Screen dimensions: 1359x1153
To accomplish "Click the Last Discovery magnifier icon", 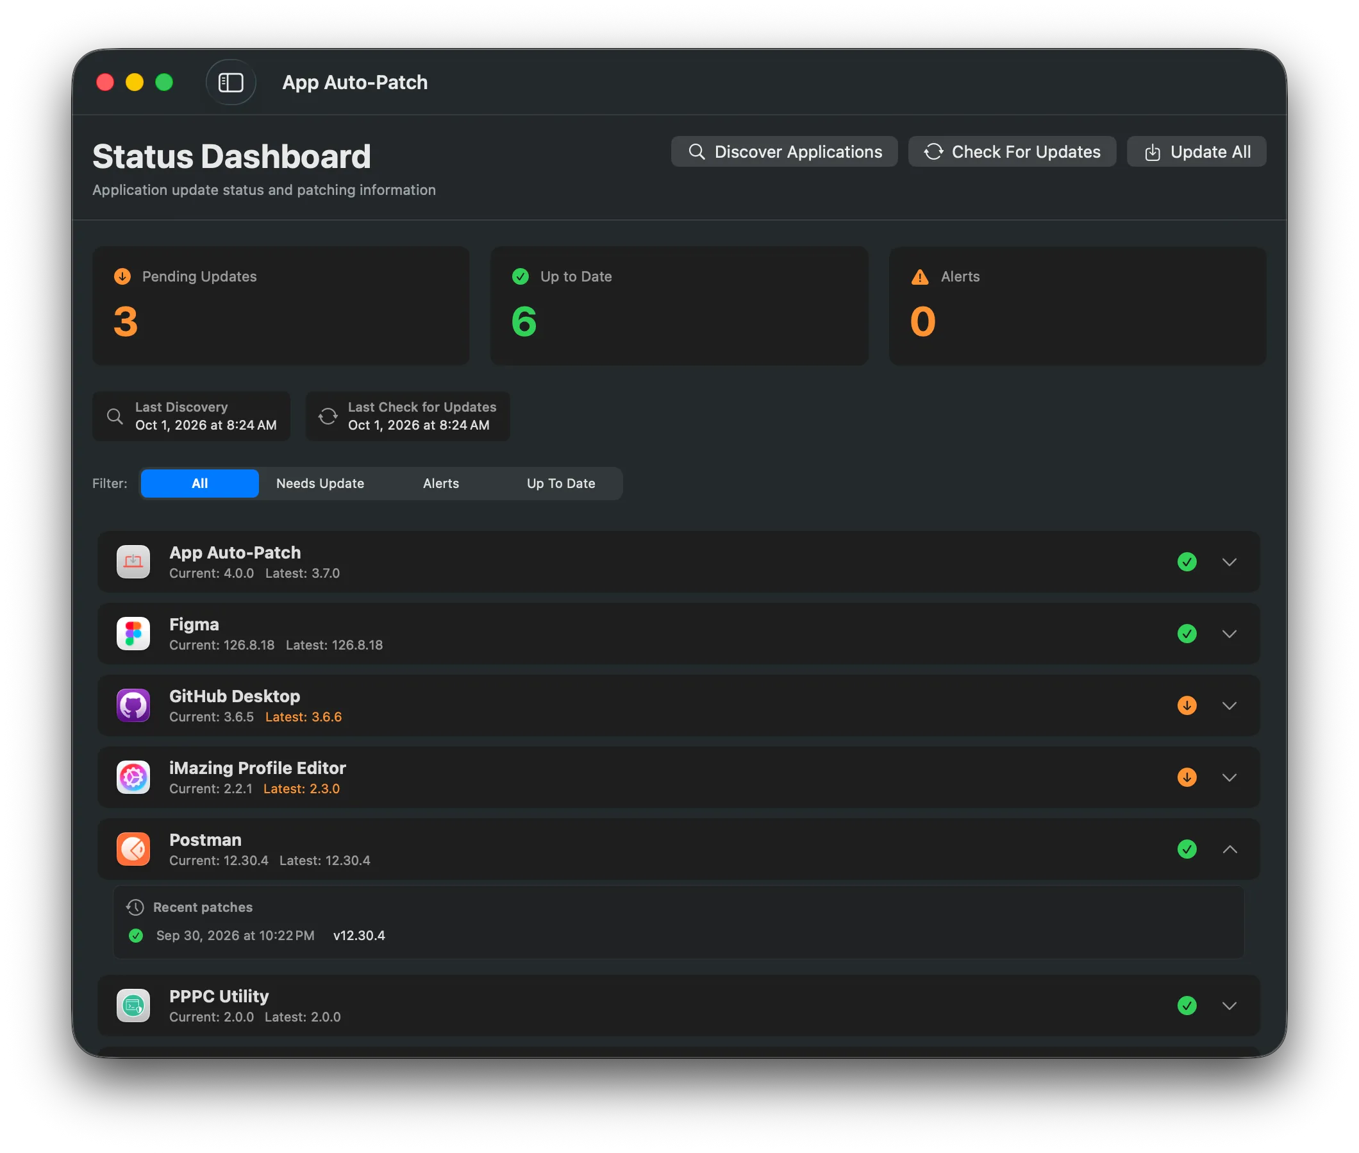I will click(115, 416).
